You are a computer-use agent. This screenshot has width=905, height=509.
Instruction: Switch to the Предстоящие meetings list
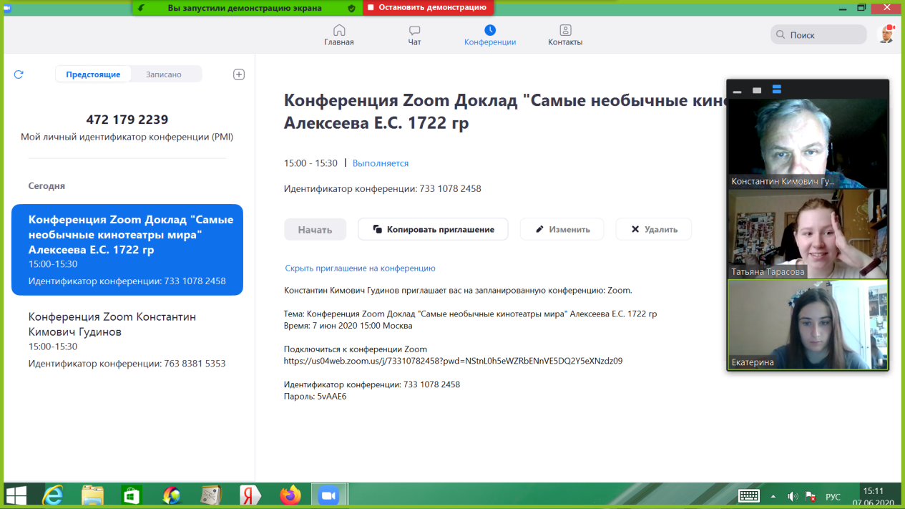pos(93,74)
